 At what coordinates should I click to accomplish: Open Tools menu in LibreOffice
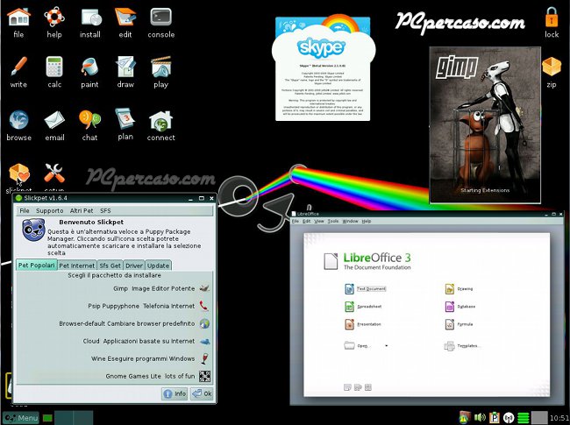tap(333, 221)
